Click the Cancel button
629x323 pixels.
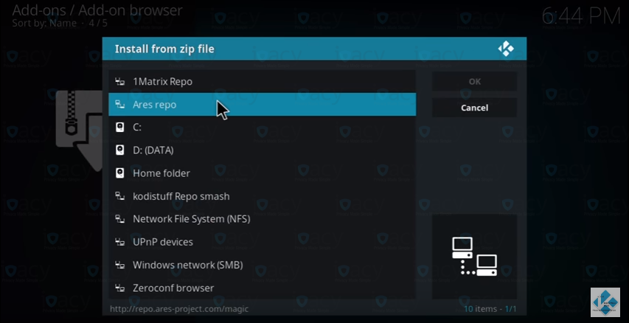pos(475,108)
